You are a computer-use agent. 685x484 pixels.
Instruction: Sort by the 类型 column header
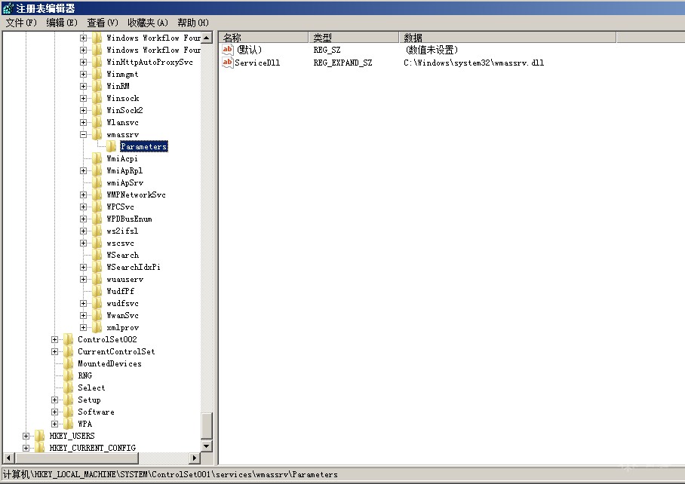click(x=354, y=38)
